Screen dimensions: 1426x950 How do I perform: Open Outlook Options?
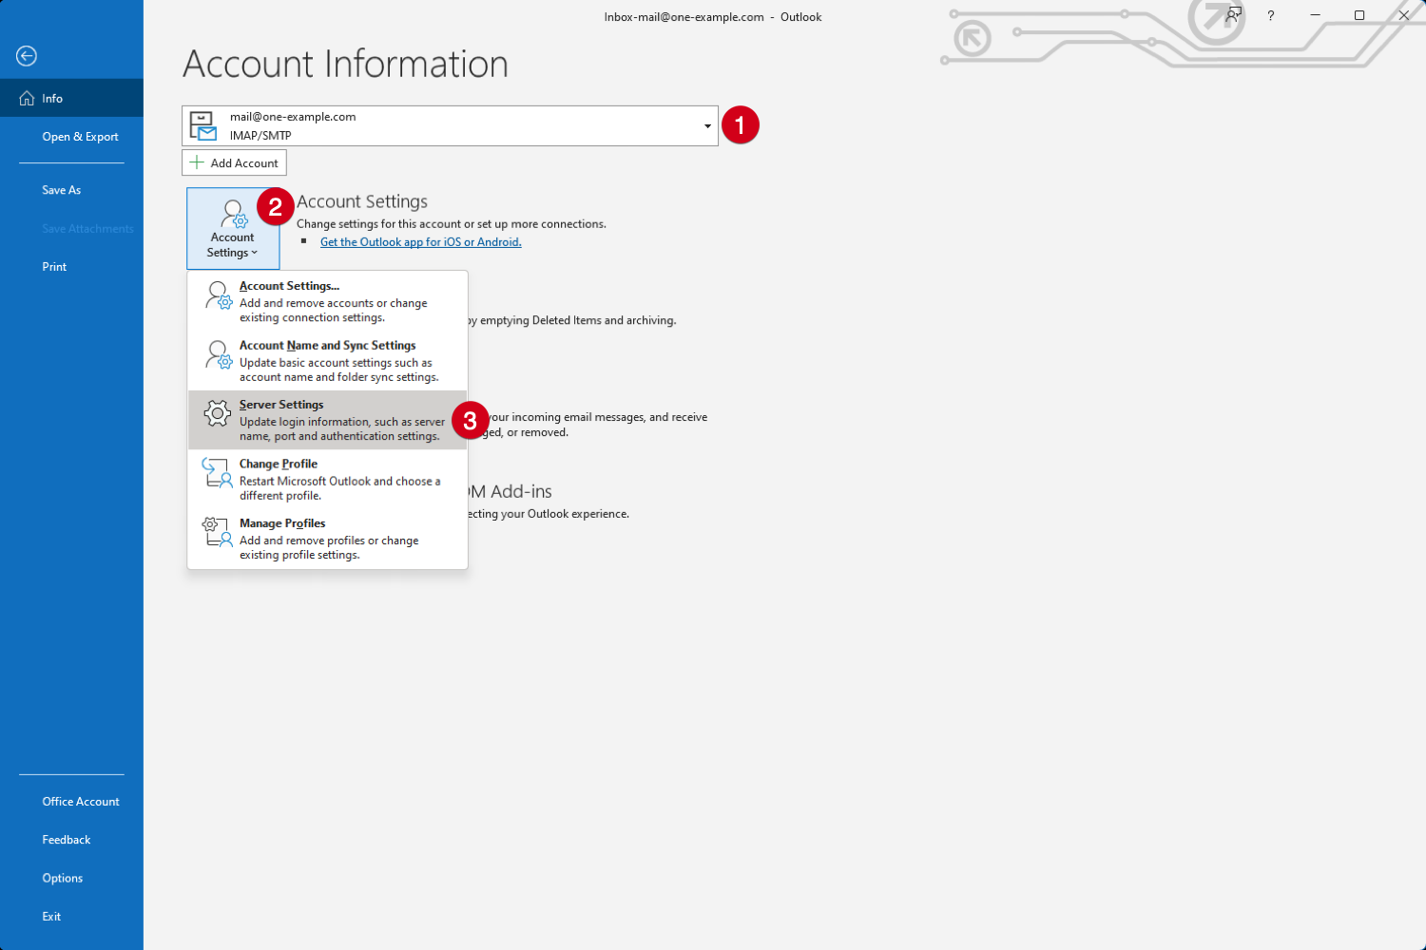(63, 878)
